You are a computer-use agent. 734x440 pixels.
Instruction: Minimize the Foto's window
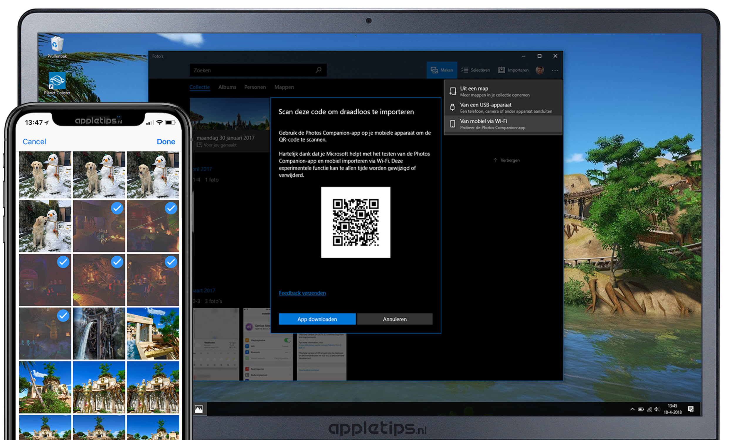click(523, 56)
